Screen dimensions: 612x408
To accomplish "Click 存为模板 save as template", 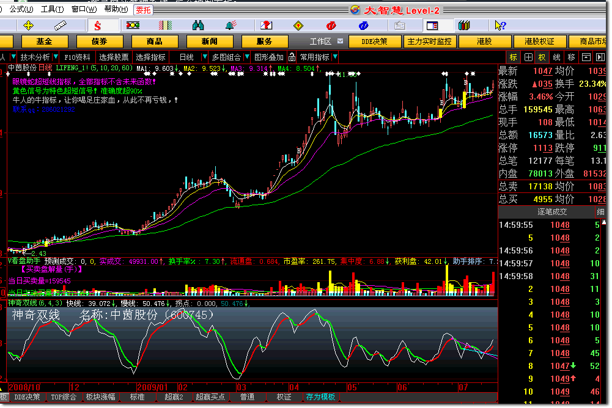I will (320, 397).
